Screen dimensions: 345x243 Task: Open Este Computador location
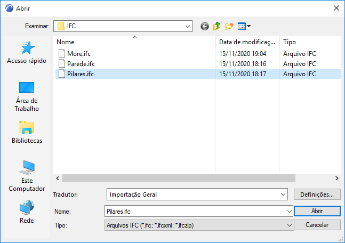(27, 176)
